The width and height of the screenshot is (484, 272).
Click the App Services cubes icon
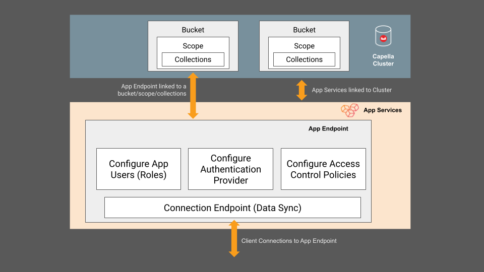[350, 110]
